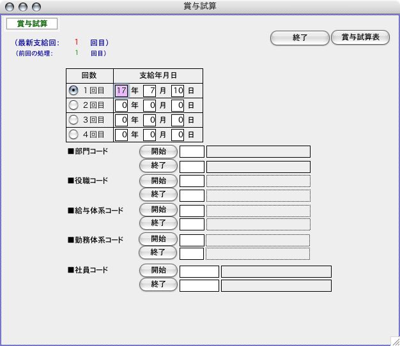Select the 2回目 radio button
Viewport: 400px width, 346px height.
[x=73, y=105]
